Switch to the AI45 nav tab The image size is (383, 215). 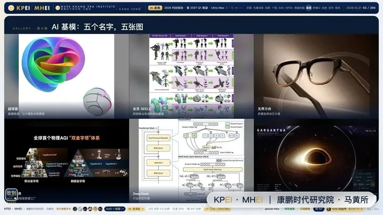[x=281, y=8]
